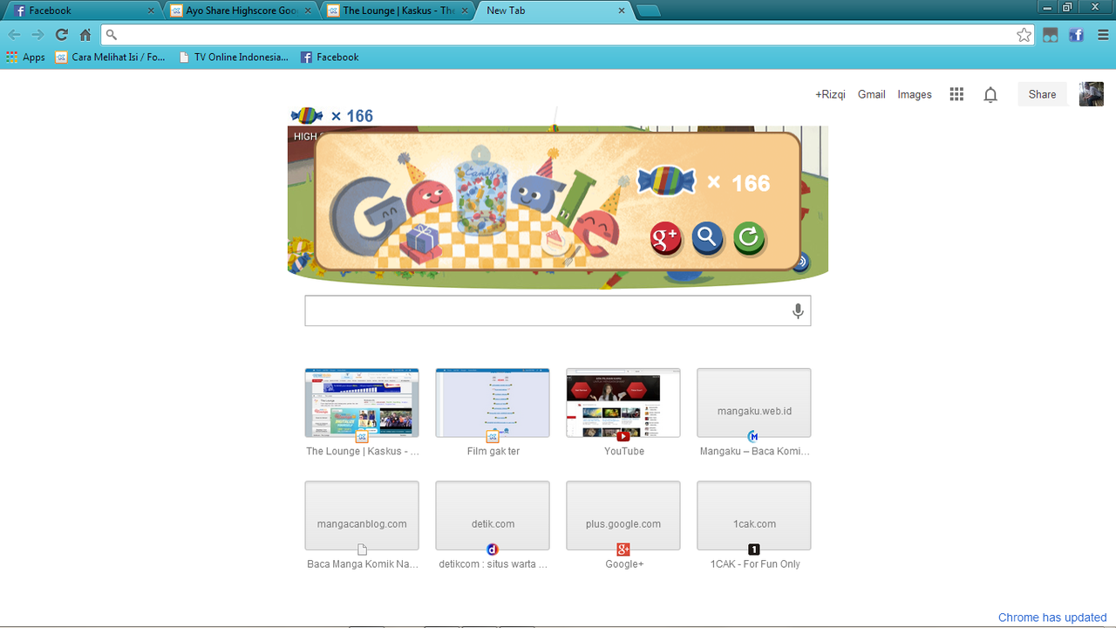Close the New Tab tab
The image size is (1116, 628).
click(622, 10)
